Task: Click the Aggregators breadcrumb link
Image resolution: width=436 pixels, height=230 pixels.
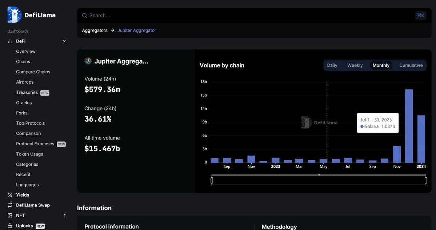Action: pos(95,31)
